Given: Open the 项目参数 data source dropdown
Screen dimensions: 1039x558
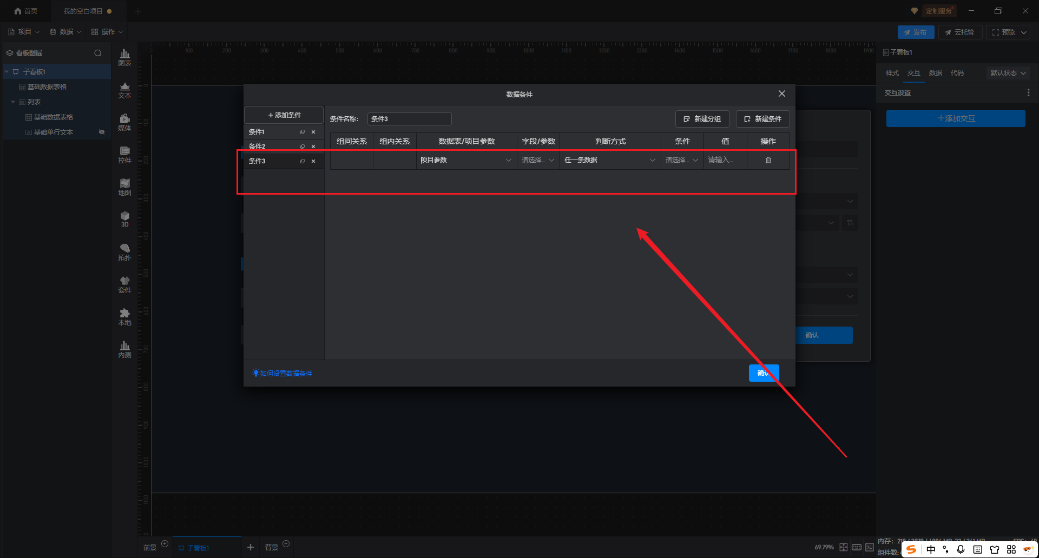Looking at the screenshot, I should click(466, 160).
